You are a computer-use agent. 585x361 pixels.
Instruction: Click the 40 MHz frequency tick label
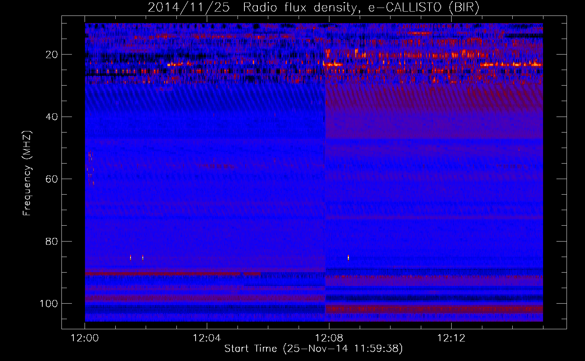(52, 117)
